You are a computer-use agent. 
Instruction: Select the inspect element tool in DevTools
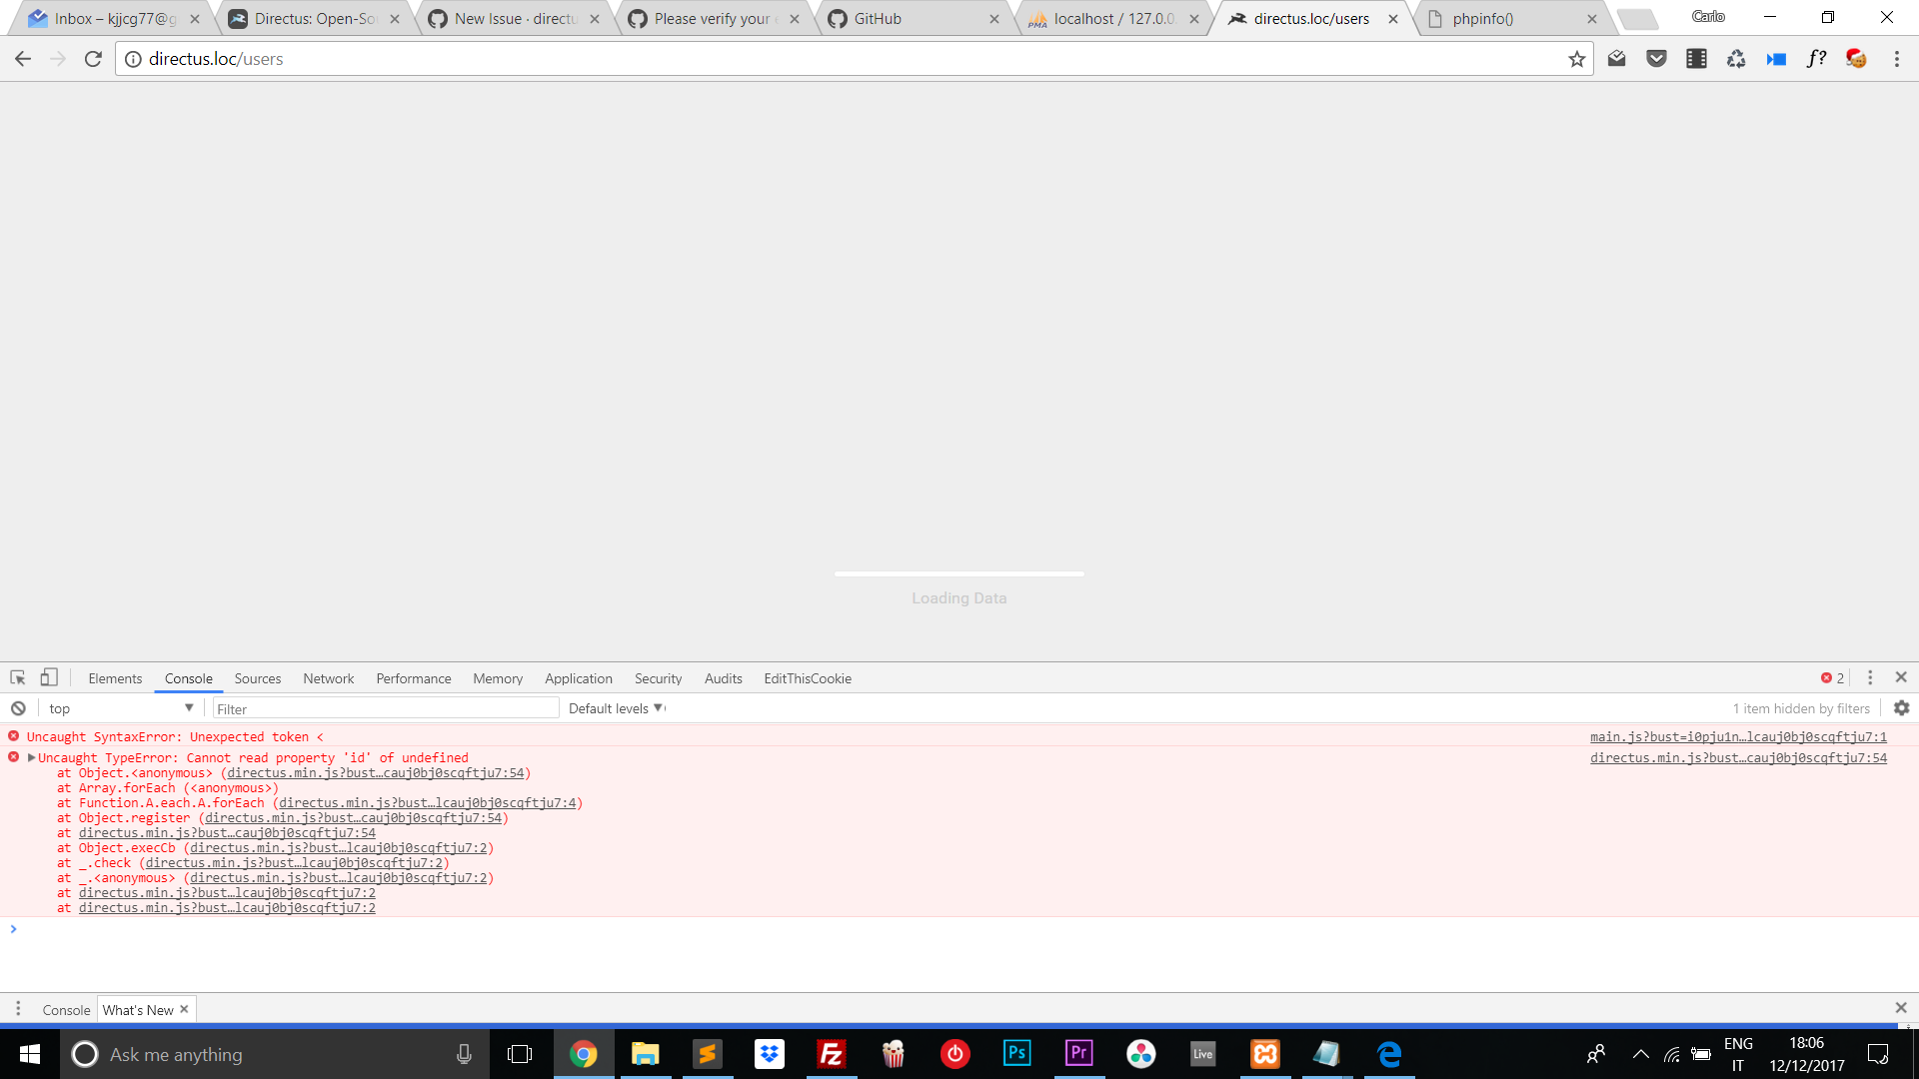(17, 677)
